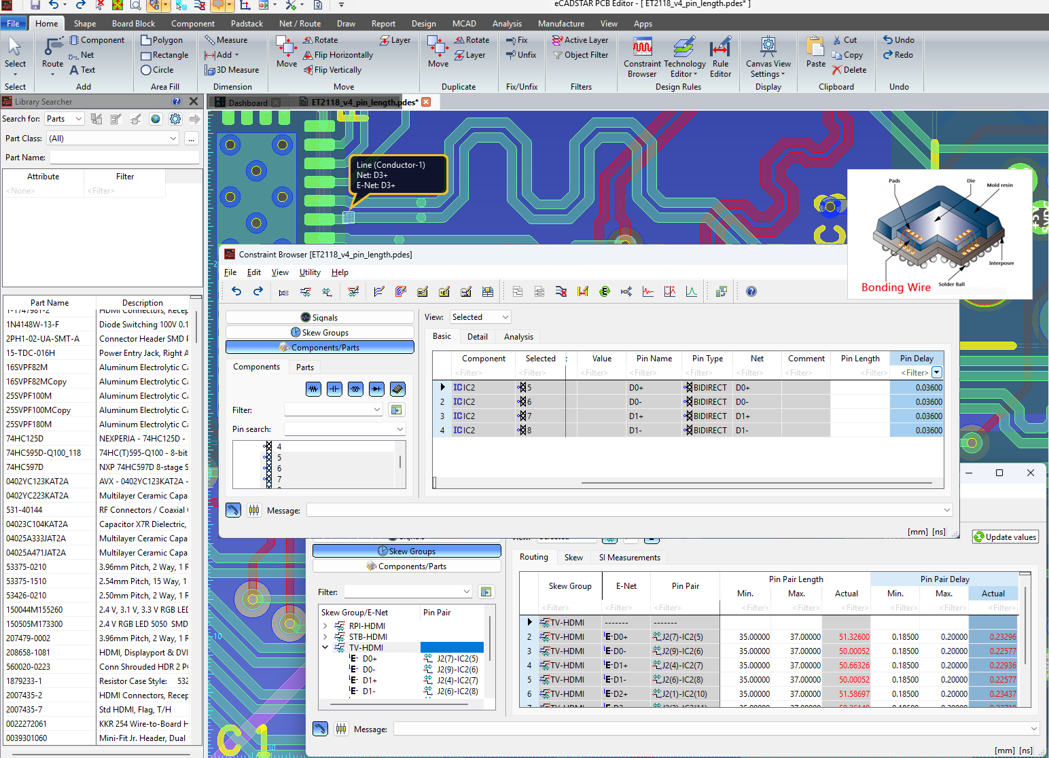Open the View Selected dropdown
The width and height of the screenshot is (1049, 758).
[x=480, y=317]
